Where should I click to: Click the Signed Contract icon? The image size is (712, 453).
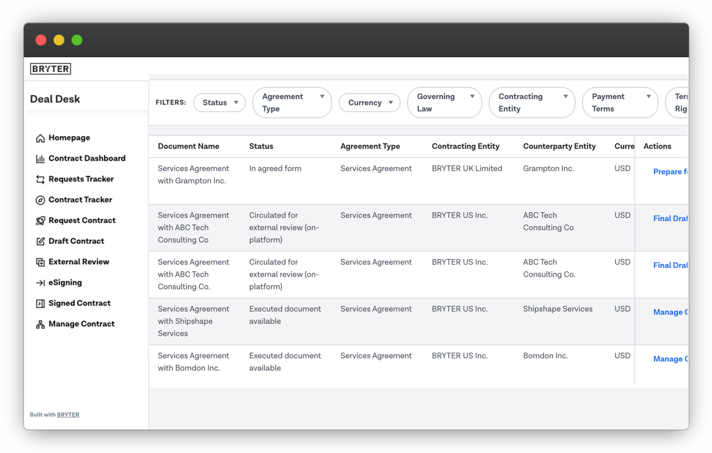[x=40, y=303]
